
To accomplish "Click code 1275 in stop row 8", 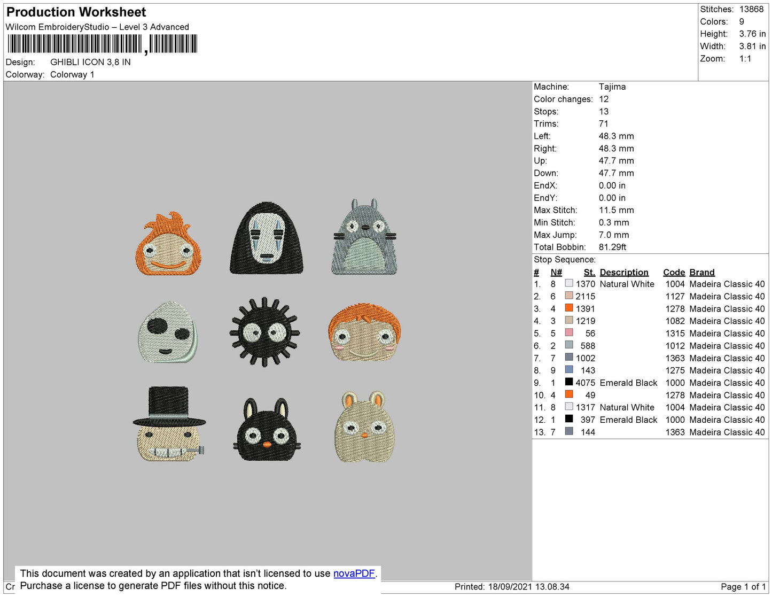I will pos(675,370).
